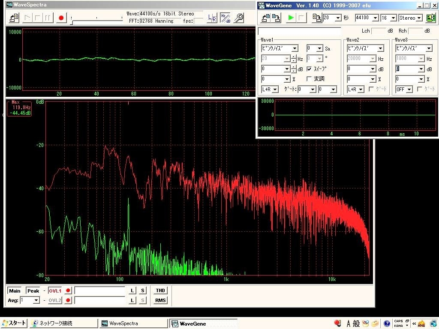
Task: Click WaveGene file name text field
Action: (299, 31)
